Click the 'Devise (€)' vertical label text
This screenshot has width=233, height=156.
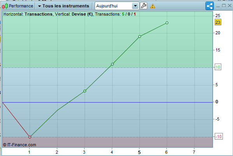(x=82, y=14)
